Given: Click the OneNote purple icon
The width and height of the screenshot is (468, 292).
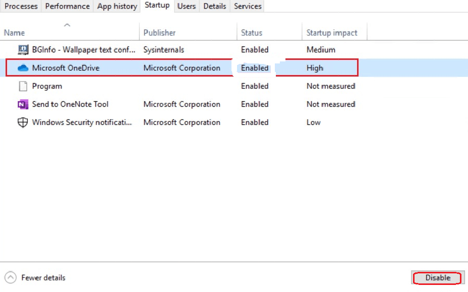Looking at the screenshot, I should [23, 104].
